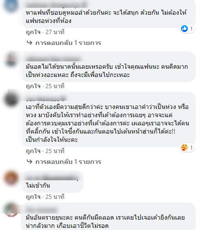Open the 27 นาที timestamp link
The image size is (210, 230).
55,32
